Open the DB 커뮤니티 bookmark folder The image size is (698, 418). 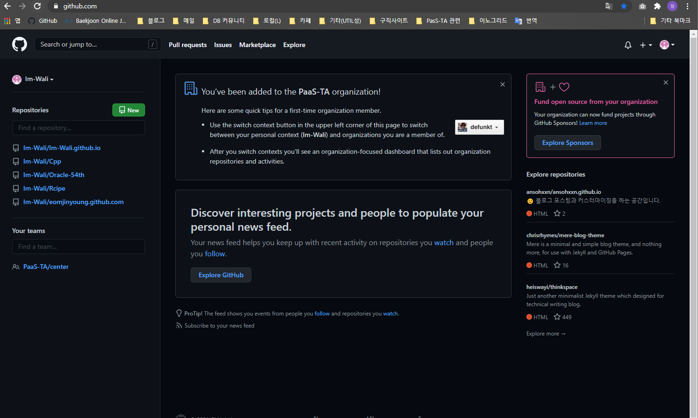pos(223,21)
